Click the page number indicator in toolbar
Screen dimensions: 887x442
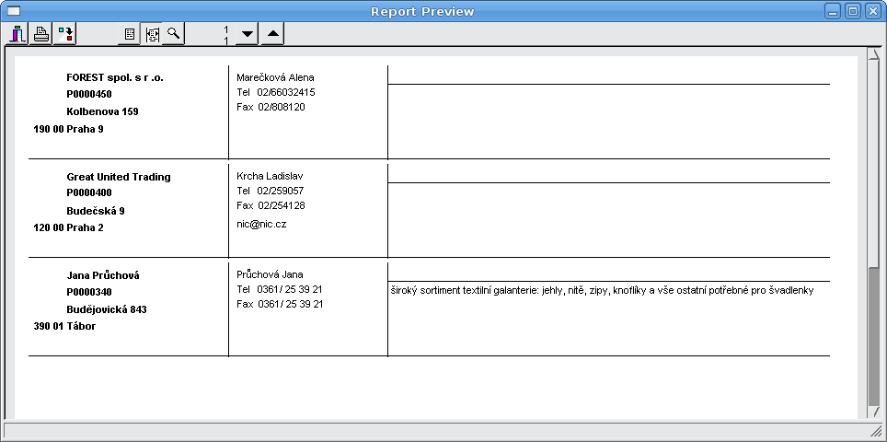click(x=225, y=35)
